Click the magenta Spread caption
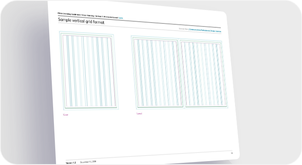Screen dimensions: 302x165 click(139, 113)
